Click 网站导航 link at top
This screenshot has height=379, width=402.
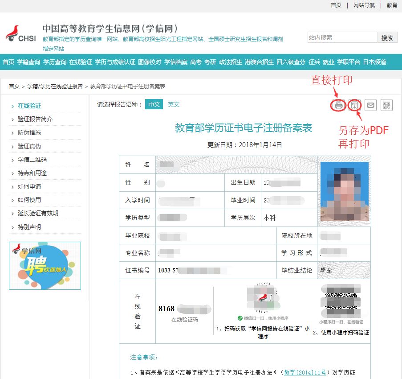364,5
